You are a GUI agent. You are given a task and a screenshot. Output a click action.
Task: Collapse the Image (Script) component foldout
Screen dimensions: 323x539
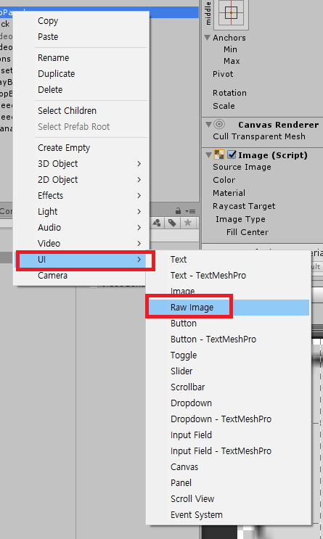point(208,155)
